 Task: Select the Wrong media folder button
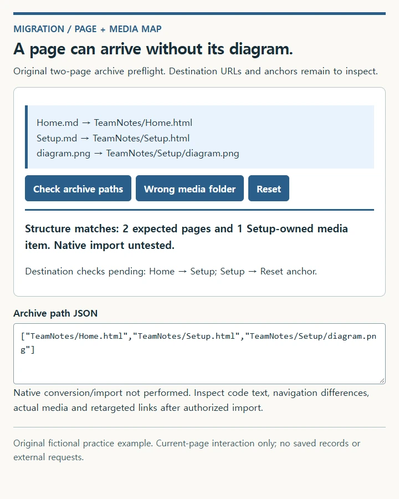(x=190, y=188)
